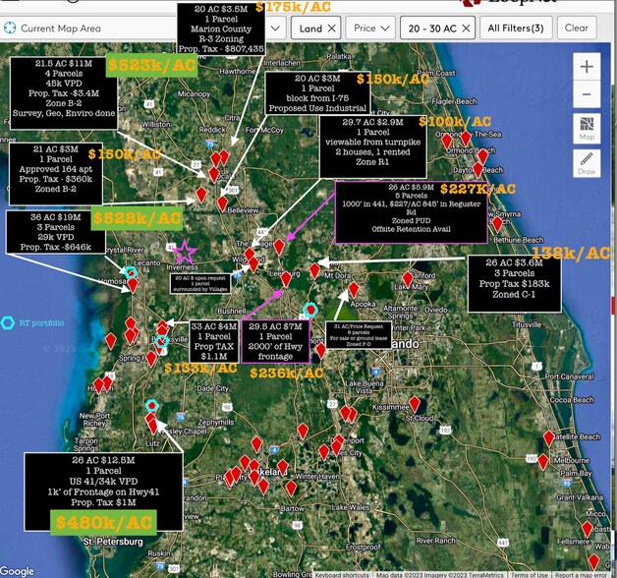This screenshot has height=578, width=617.
Task: Click the cyan RT portfolio hexagon icon
Action: [8, 322]
